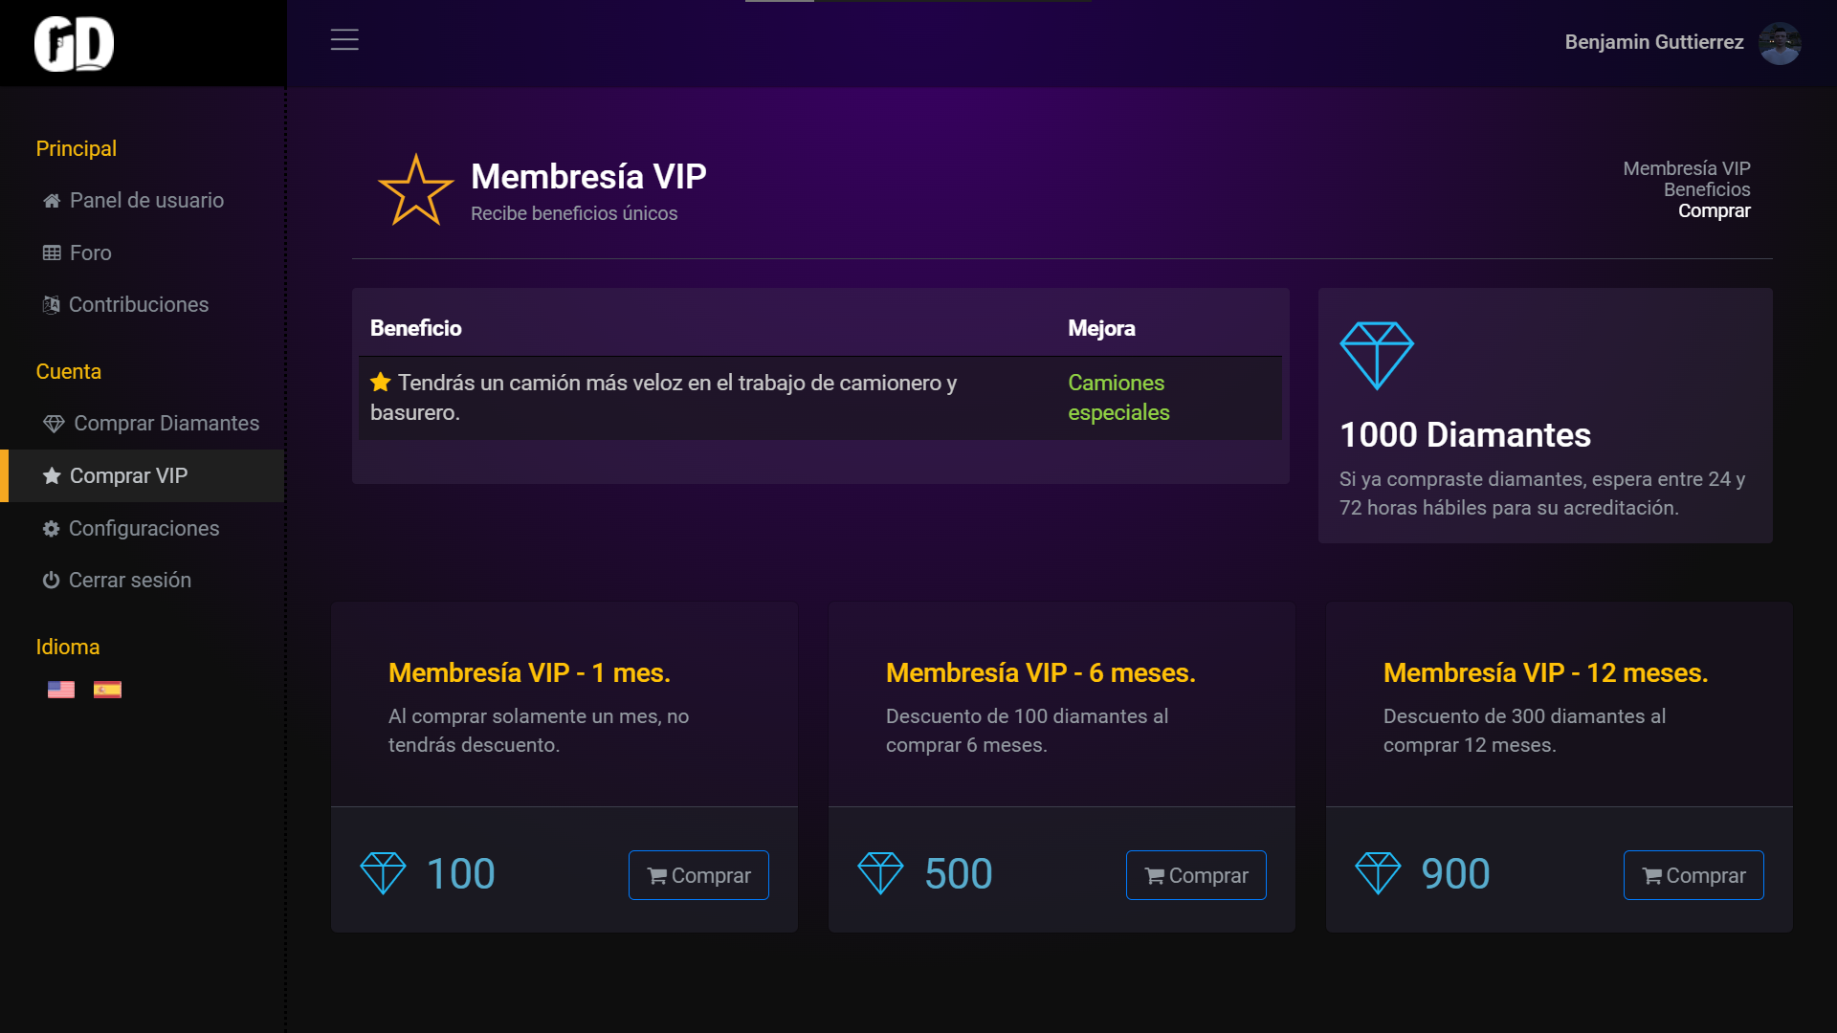The height and width of the screenshot is (1033, 1837).
Task: Open Benjamin Guttierrez's profile avatar
Action: [x=1780, y=43]
